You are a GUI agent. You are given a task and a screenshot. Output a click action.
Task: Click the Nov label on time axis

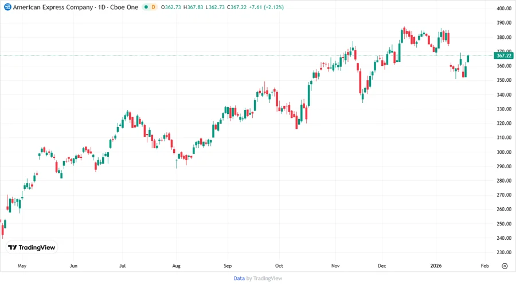[335, 266]
